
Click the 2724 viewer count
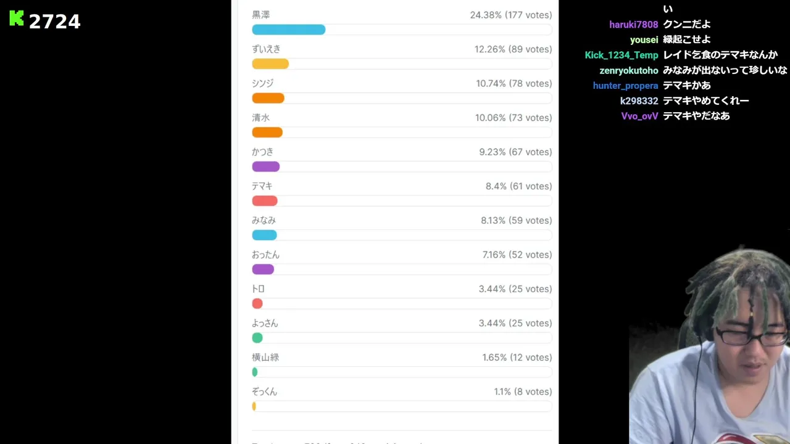point(54,22)
